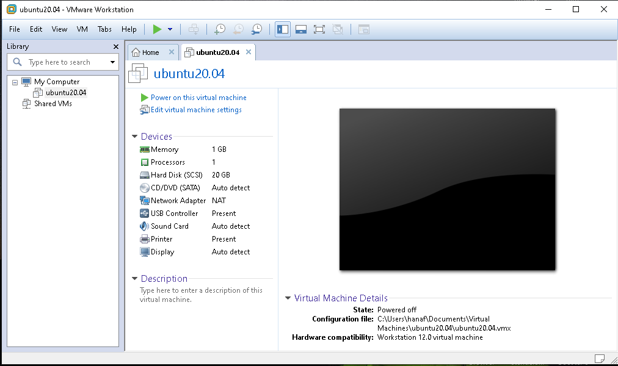Click the Sound Card device icon
Image resolution: width=618 pixels, height=366 pixels.
(x=145, y=226)
